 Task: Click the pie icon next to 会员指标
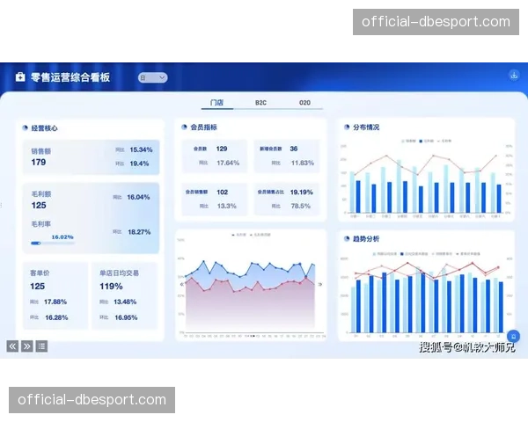[x=184, y=127]
